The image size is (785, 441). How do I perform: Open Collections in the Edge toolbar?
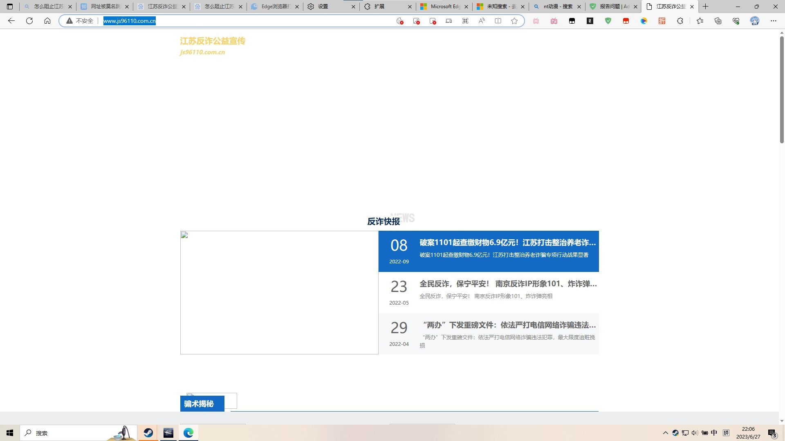tap(718, 21)
